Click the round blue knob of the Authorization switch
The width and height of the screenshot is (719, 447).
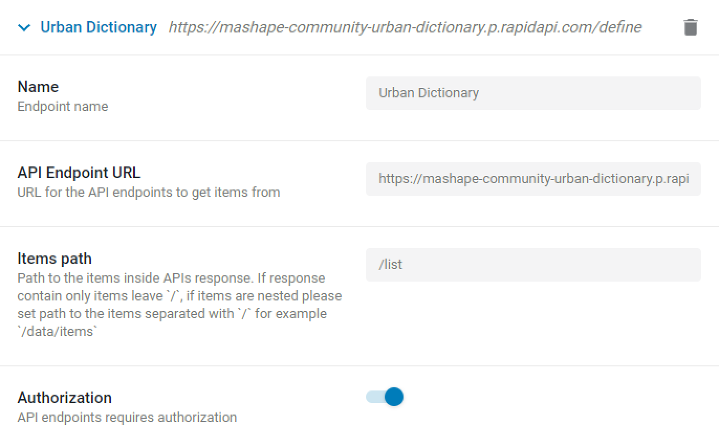pos(394,397)
